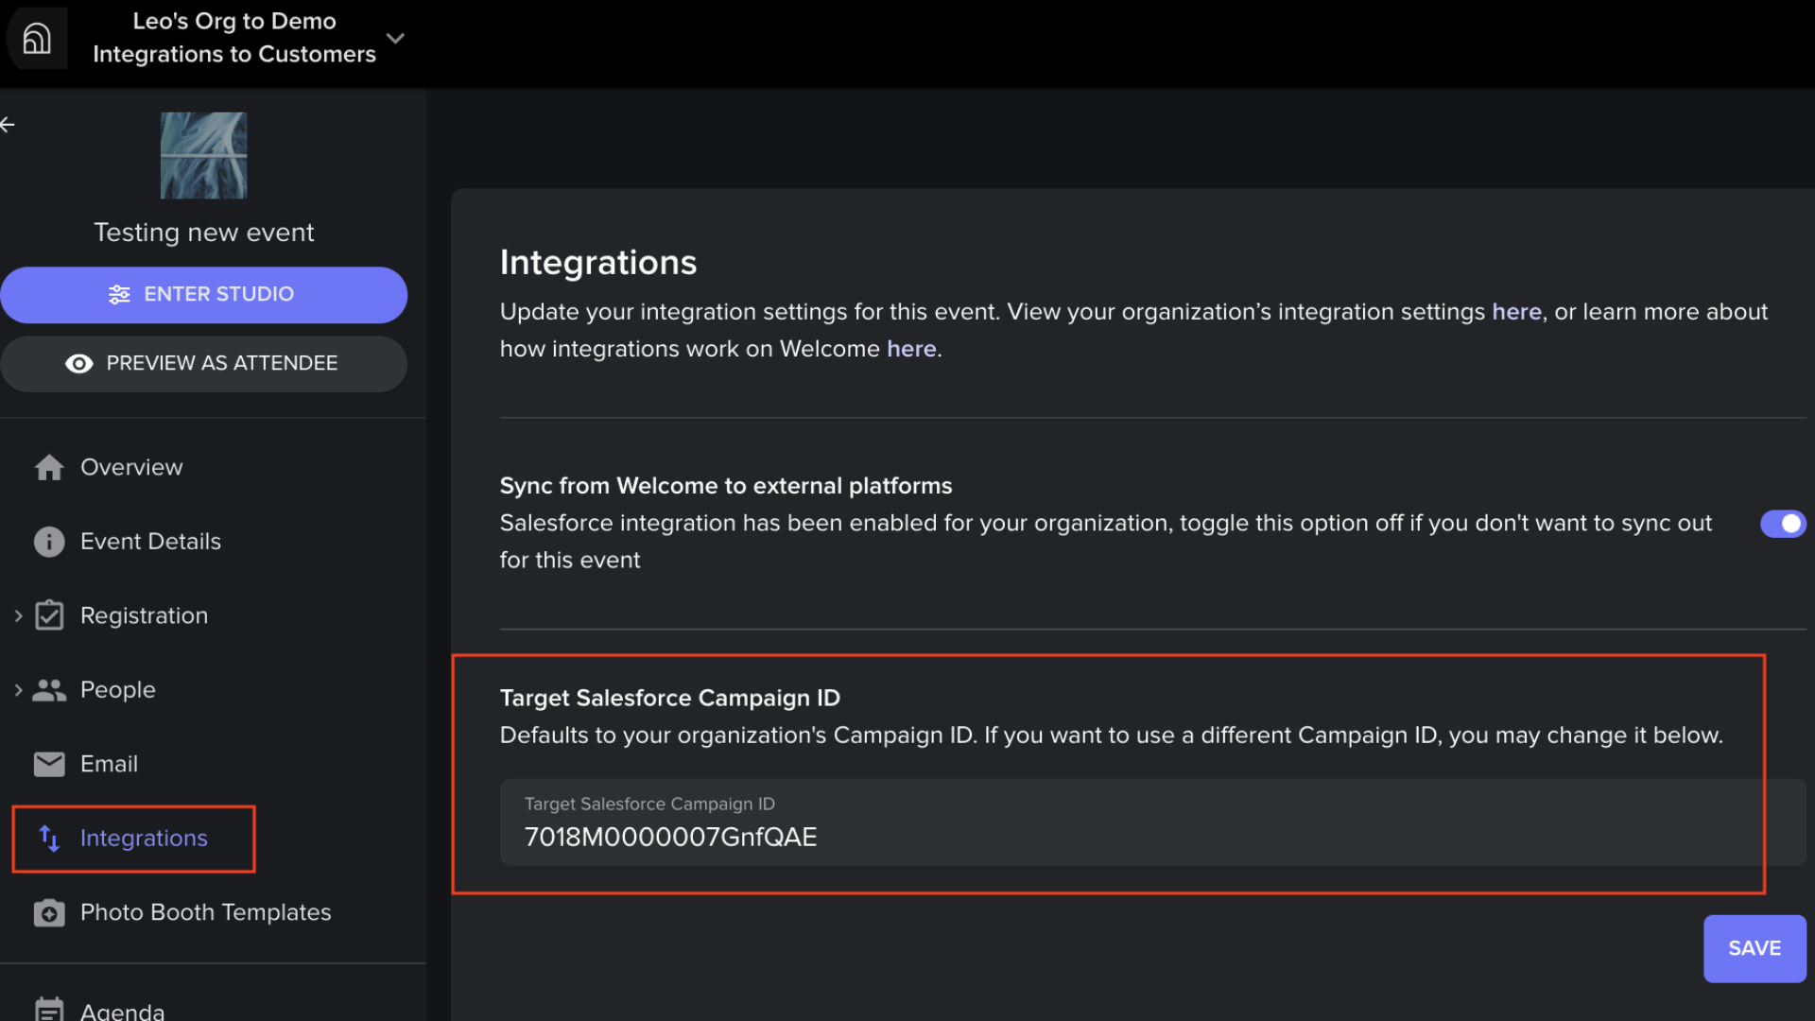Open the Event Details menu item

[150, 542]
